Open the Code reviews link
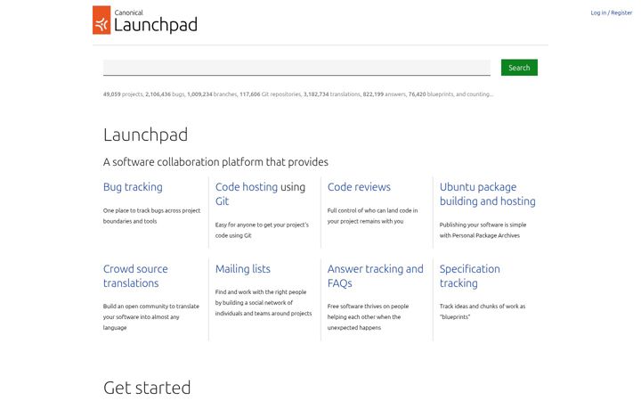The height and width of the screenshot is (401, 641). 359,187
